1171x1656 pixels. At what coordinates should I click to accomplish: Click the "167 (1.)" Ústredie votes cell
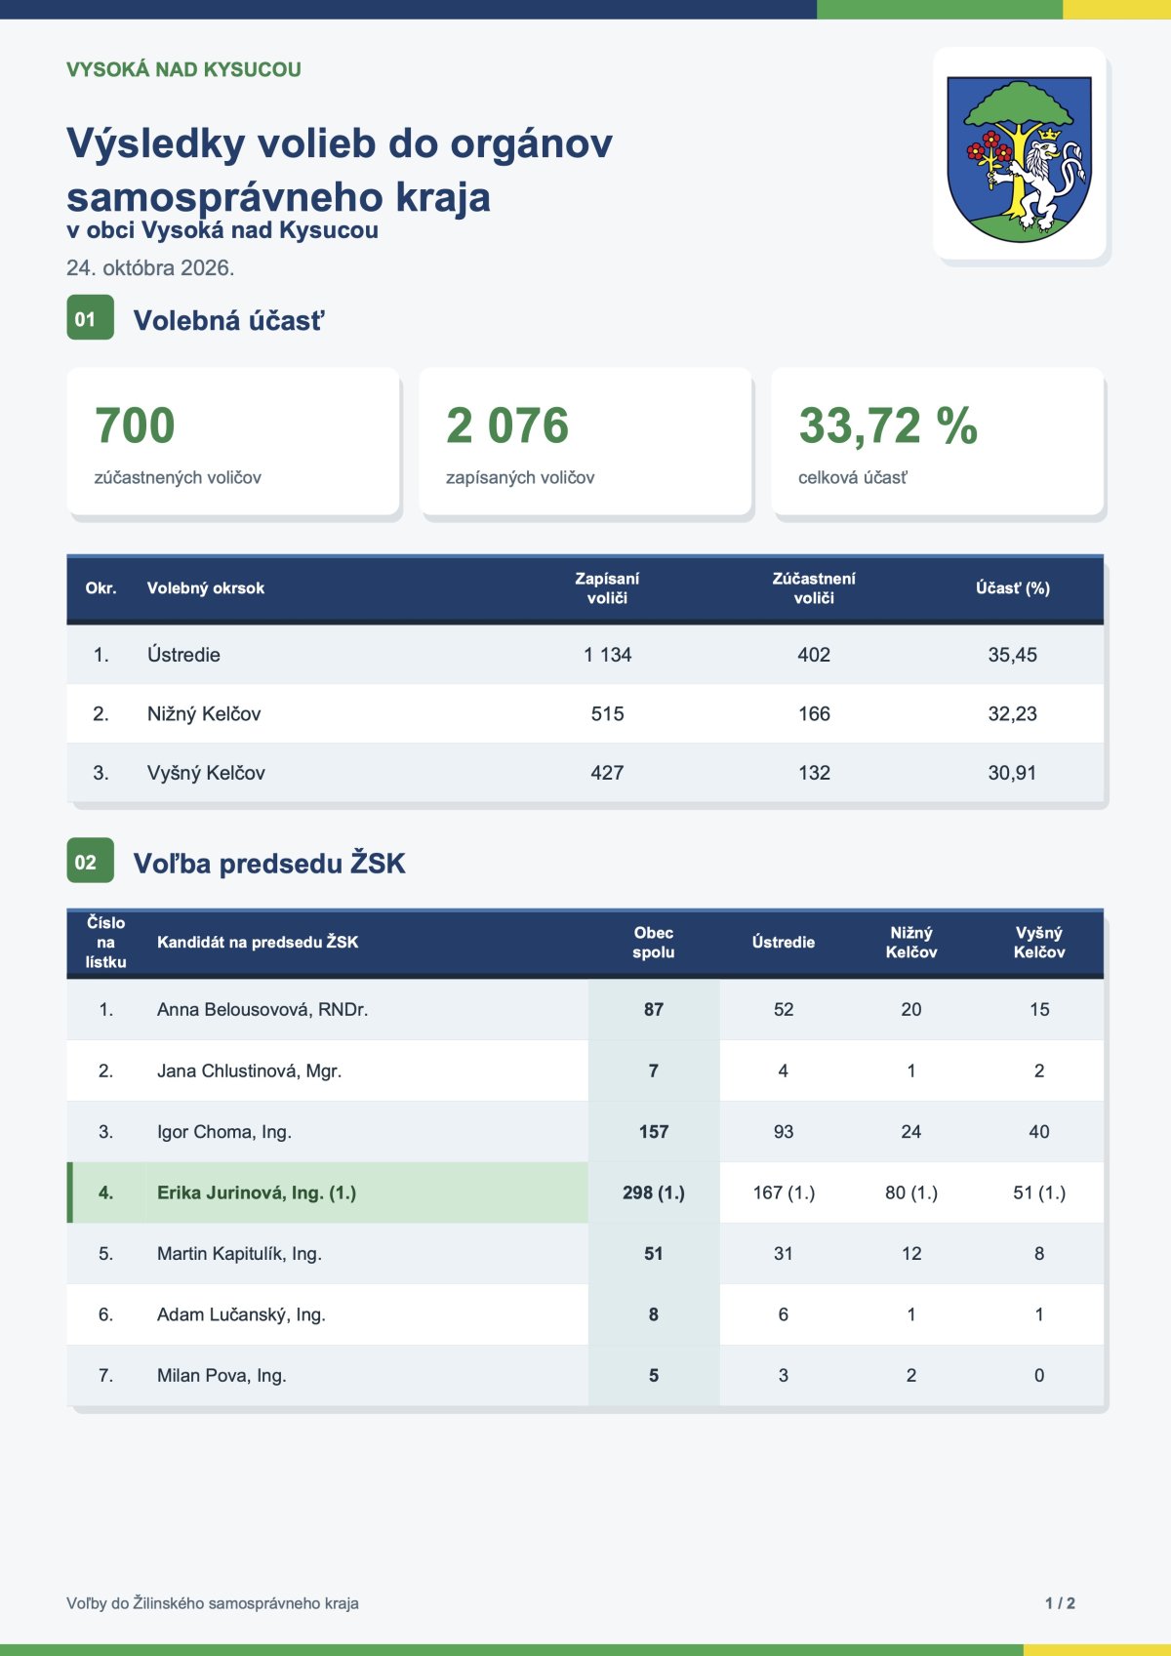tap(784, 1192)
